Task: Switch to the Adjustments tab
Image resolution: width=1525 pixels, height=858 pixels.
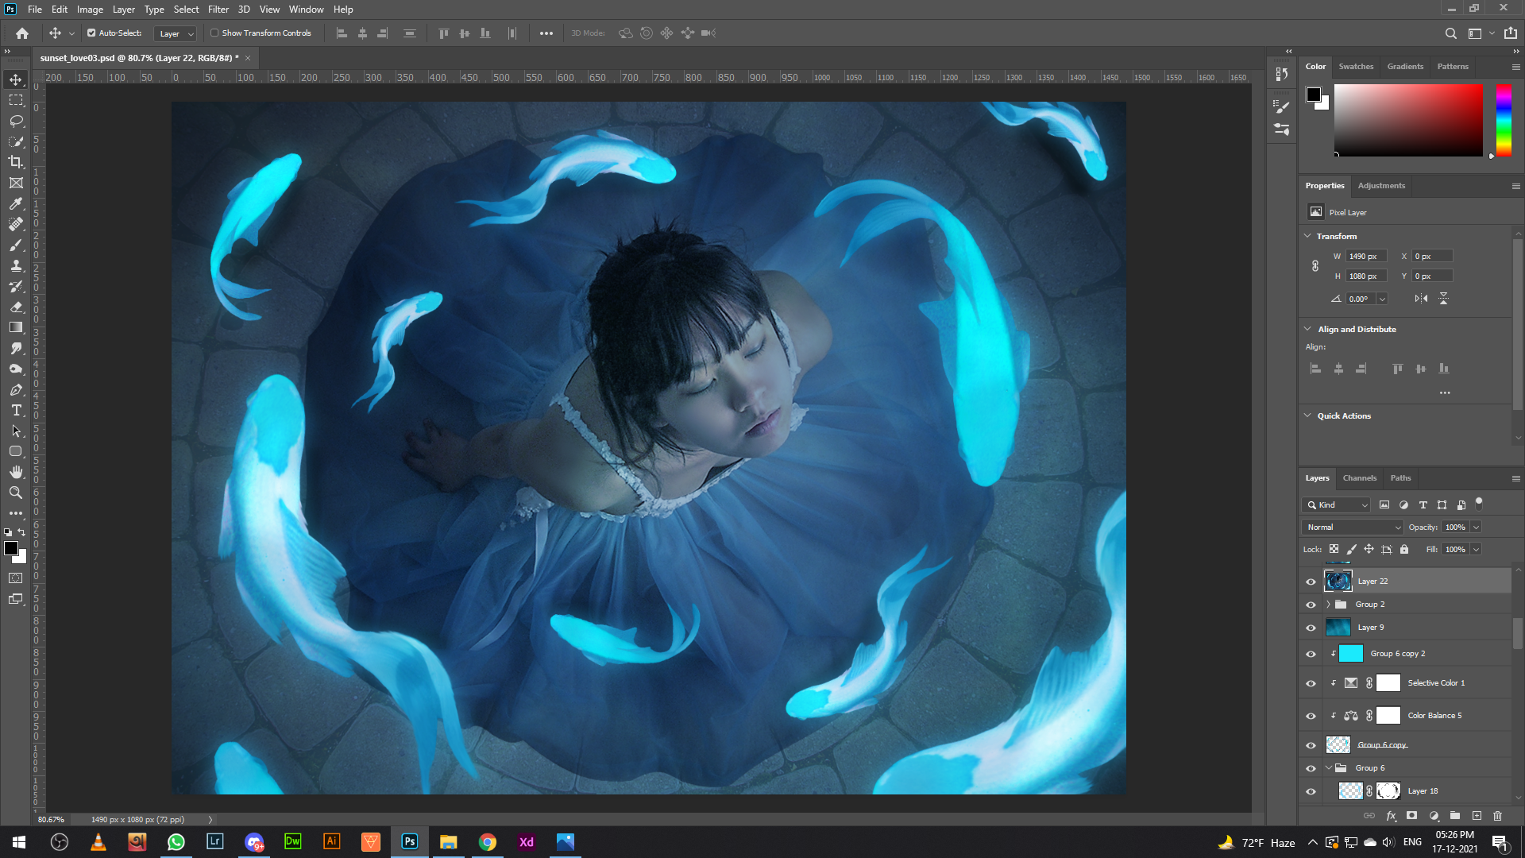Action: click(x=1381, y=186)
